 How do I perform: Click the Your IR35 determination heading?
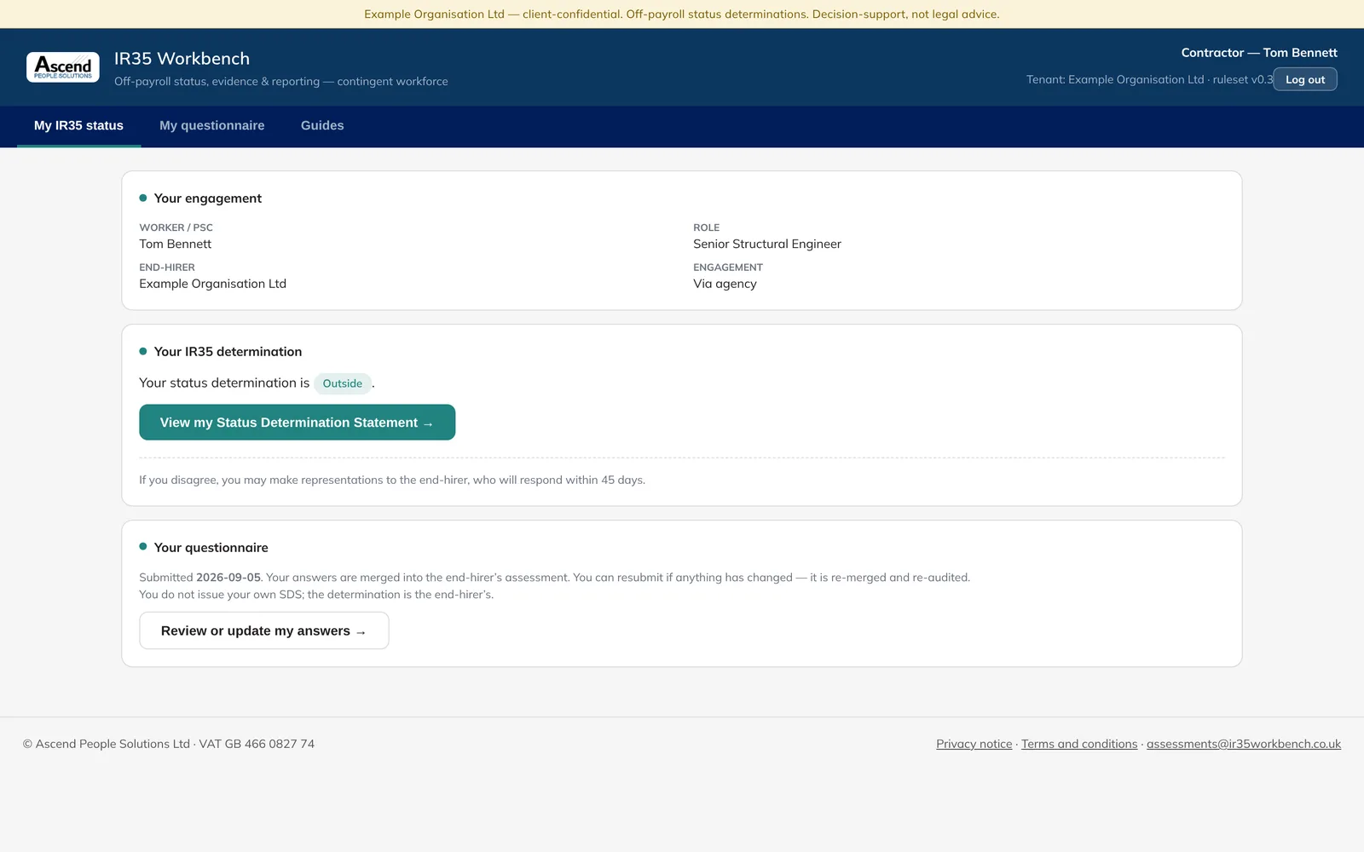[228, 352]
